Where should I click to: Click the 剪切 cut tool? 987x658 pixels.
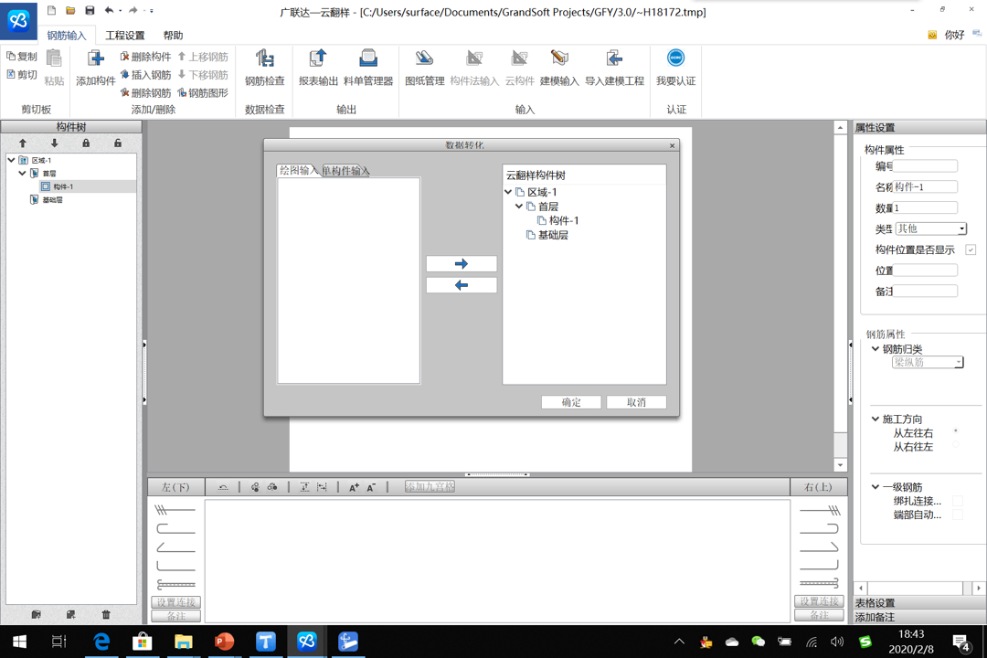(21, 74)
